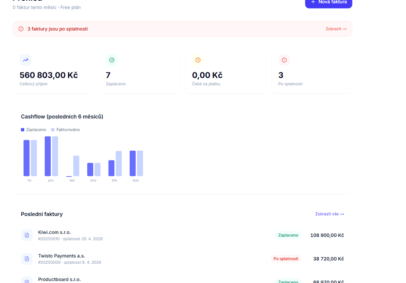Click the trending arrow income icon

click(x=25, y=60)
